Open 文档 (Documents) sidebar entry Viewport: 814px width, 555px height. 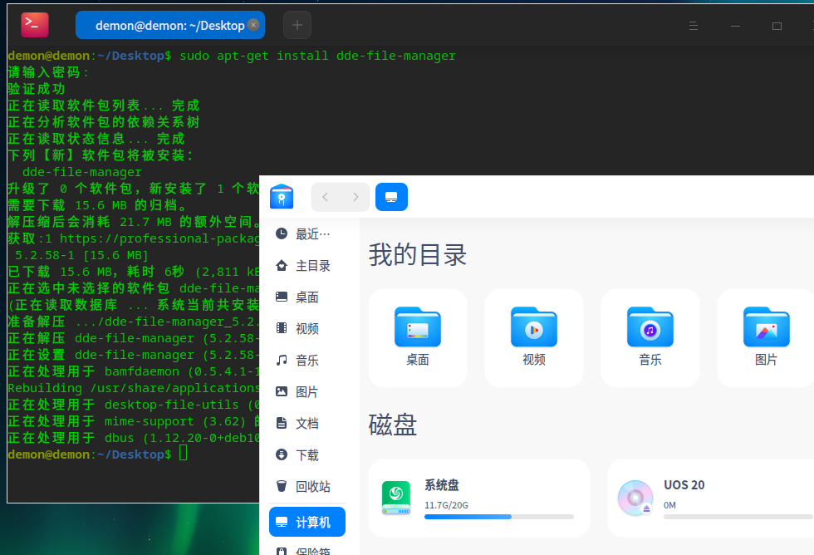point(305,421)
